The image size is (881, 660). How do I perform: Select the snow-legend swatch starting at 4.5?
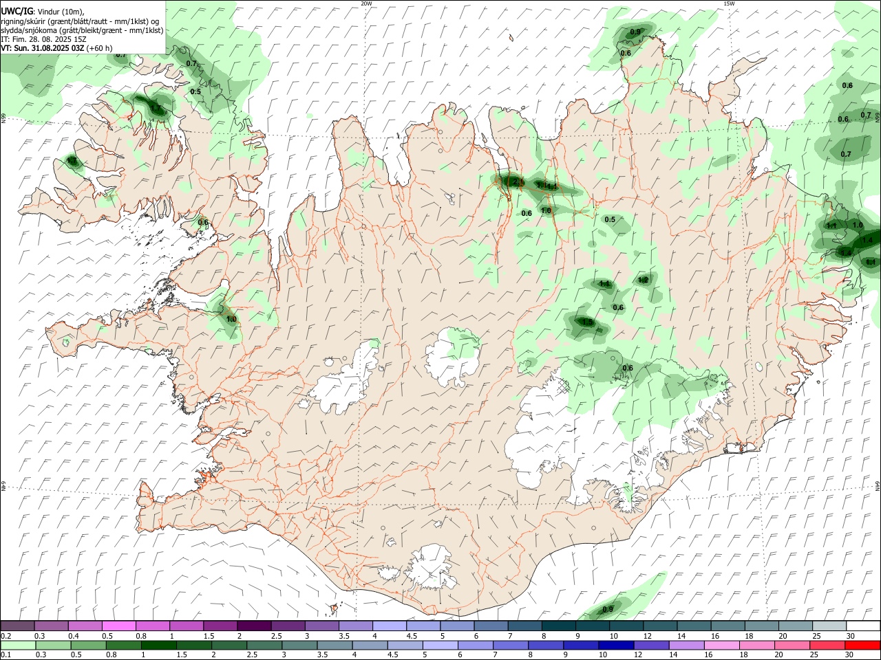point(423,626)
